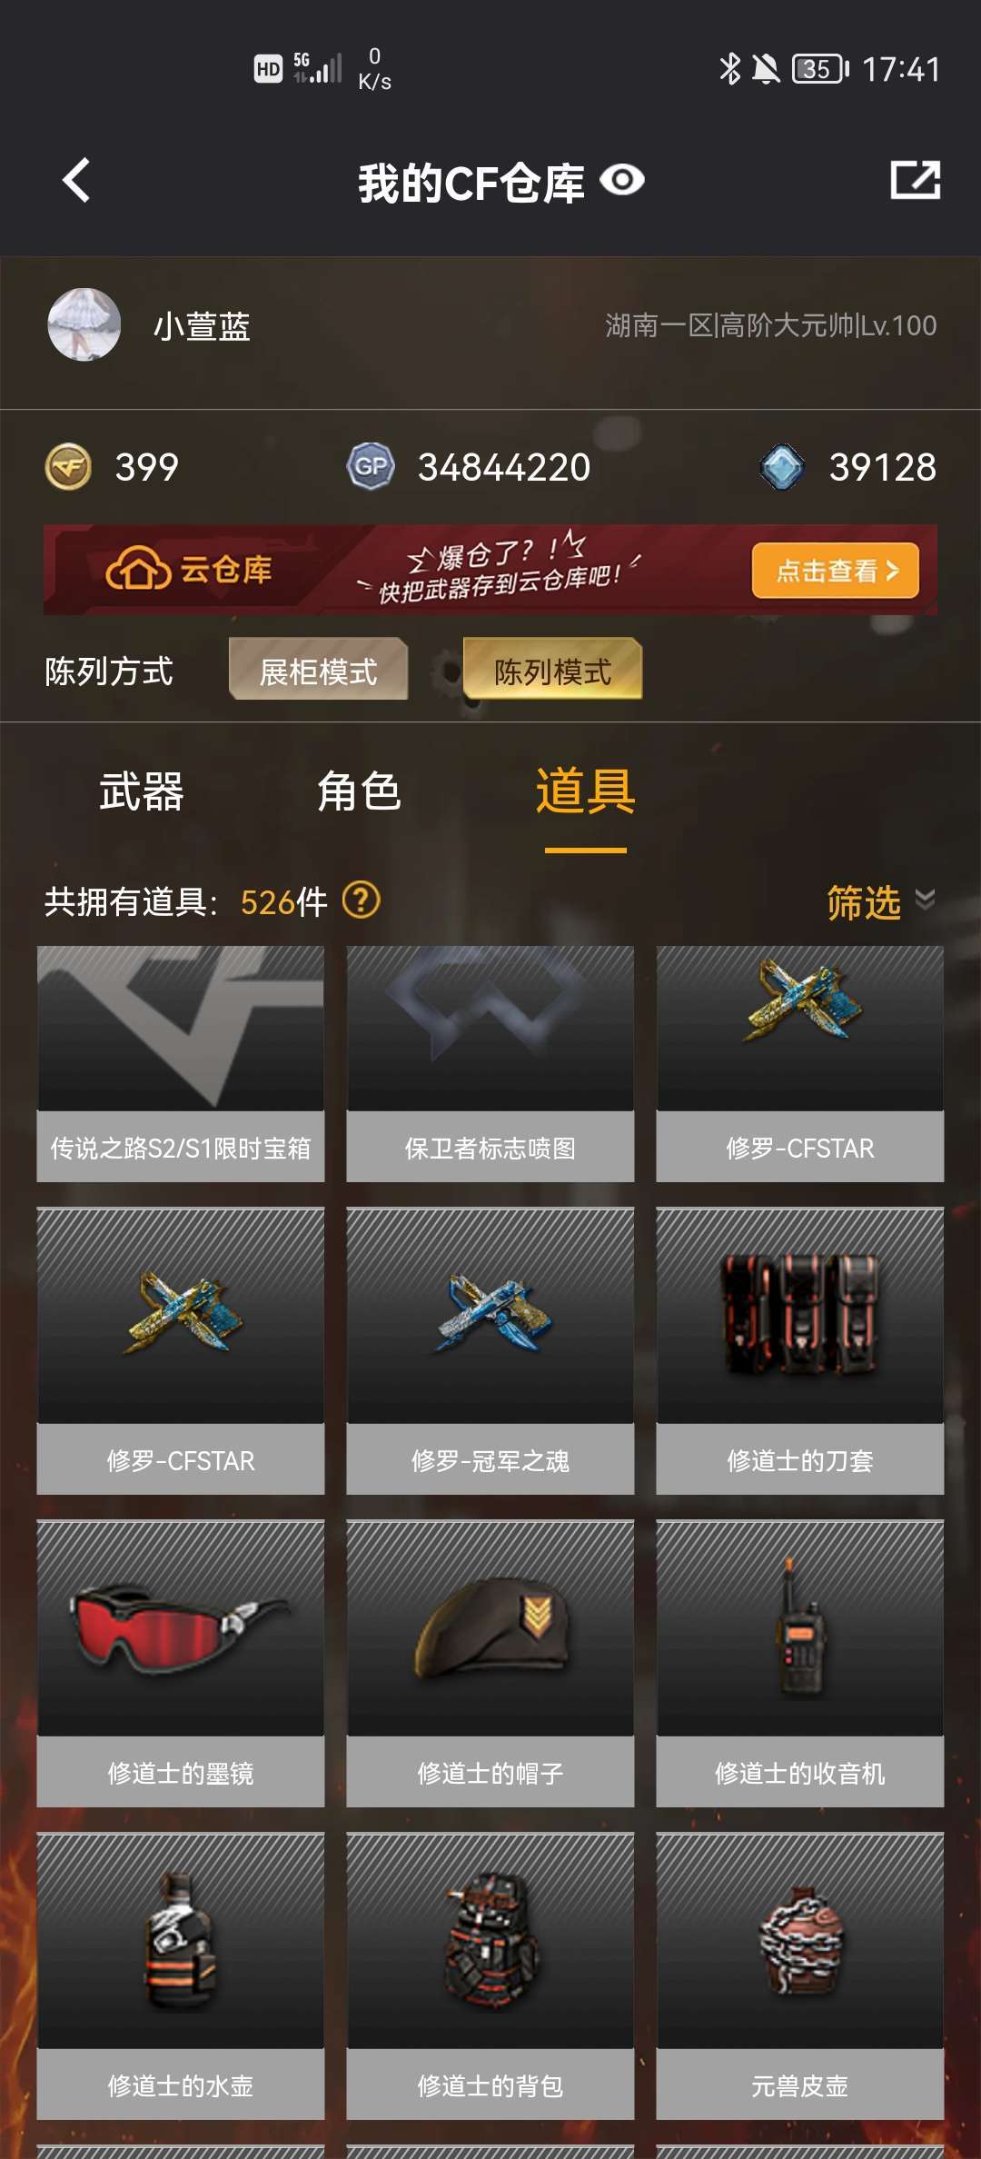This screenshot has width=981, height=2159.
Task: Open the 修道士的墨镜 item thumbnail
Action: coord(181,1628)
